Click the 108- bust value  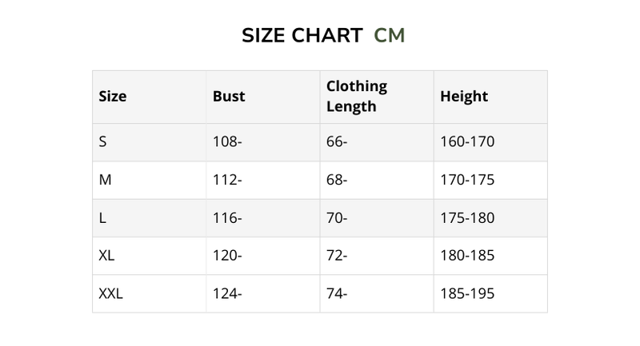tap(227, 142)
